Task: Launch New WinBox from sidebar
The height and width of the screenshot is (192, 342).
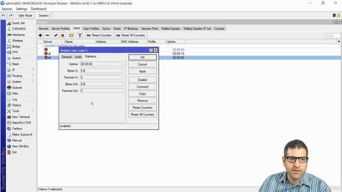Action: 20,146
